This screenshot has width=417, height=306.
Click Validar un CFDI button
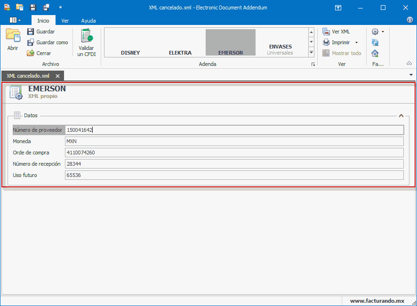[x=87, y=42]
